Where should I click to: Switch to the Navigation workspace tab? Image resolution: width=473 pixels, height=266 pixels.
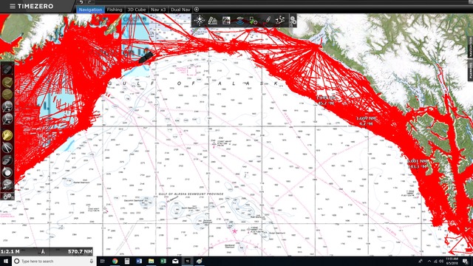(x=90, y=10)
